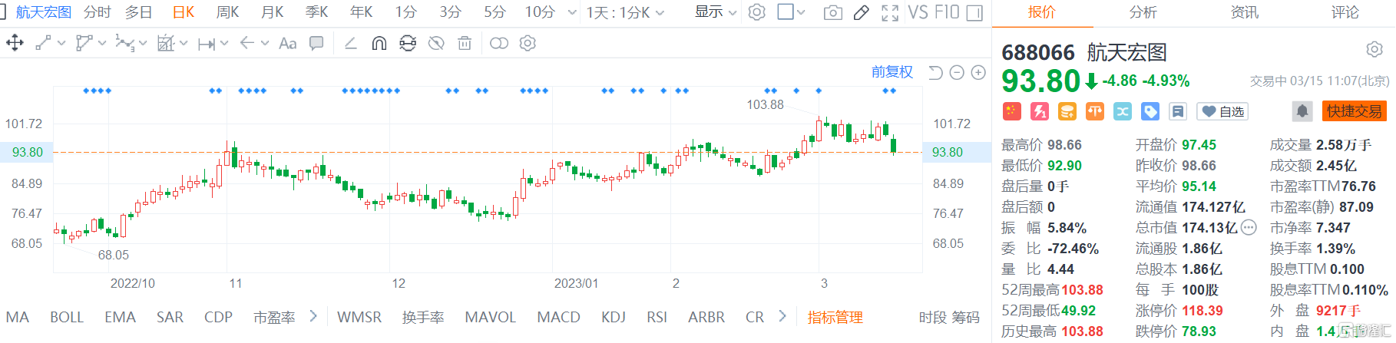1396x343 pixels.
Task: Set price alert with bell icon
Action: point(1302,111)
